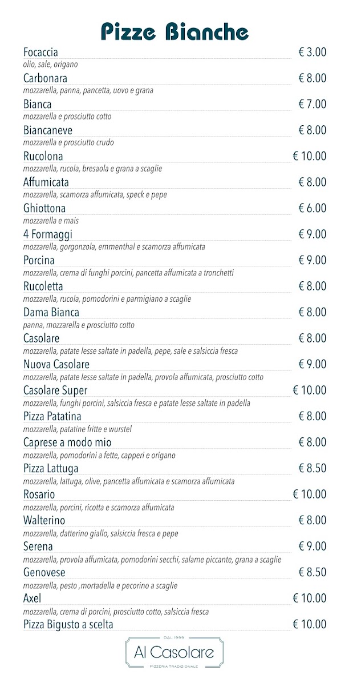This screenshot has height=686, width=349.
Task: Select the Dama Bianca entry
Action: [x=51, y=312]
